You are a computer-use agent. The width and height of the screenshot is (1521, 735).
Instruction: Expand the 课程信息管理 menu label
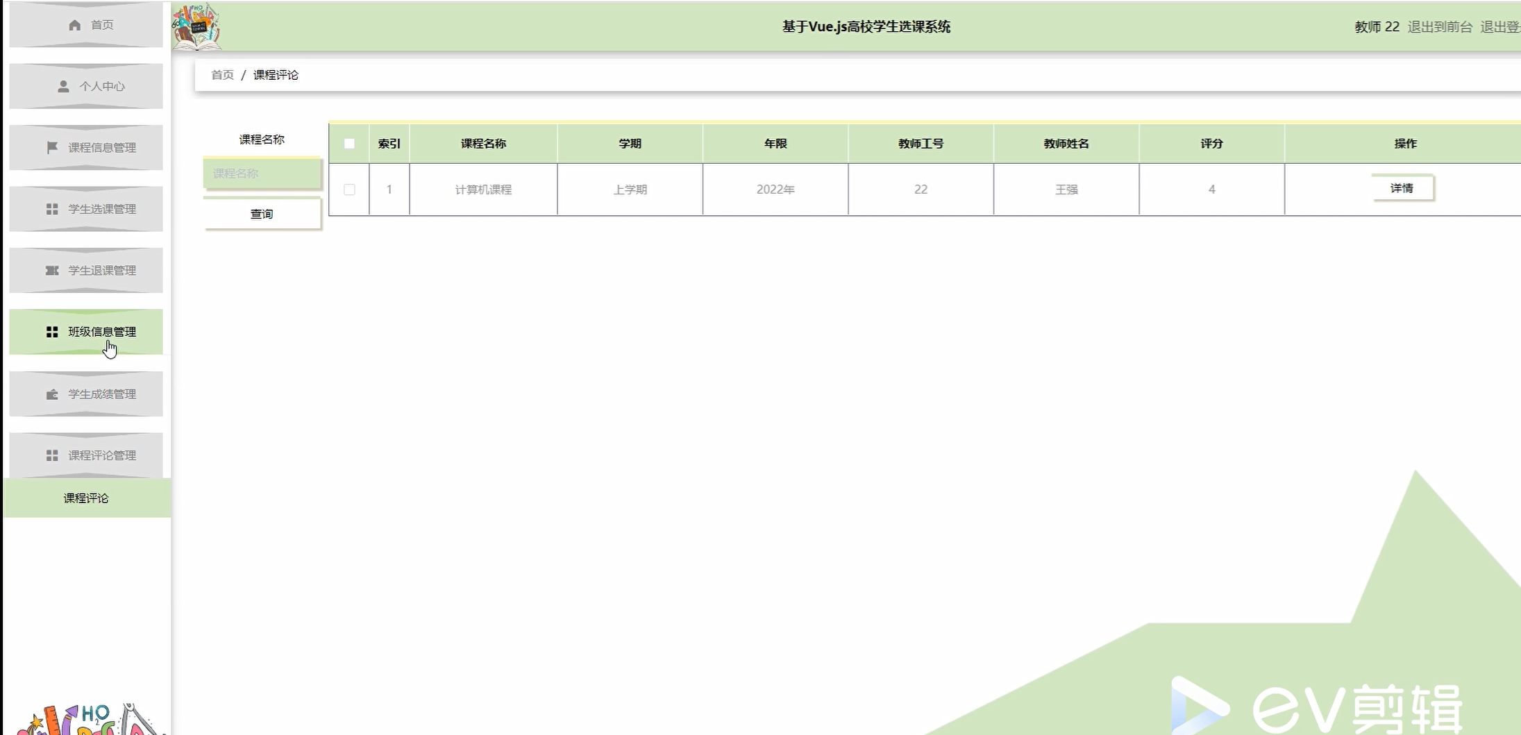(102, 147)
